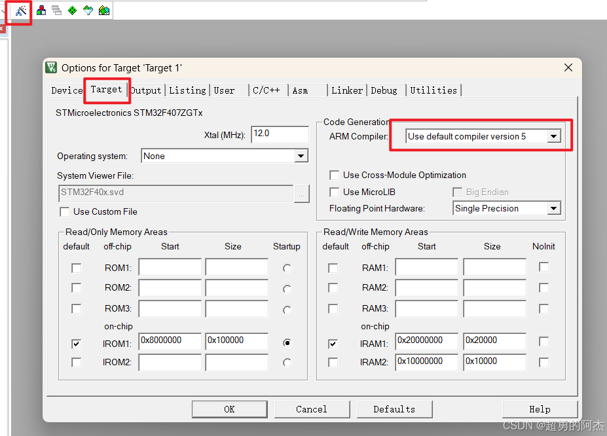
Task: Open Manage Project Items colored blocks icon
Action: [x=41, y=10]
